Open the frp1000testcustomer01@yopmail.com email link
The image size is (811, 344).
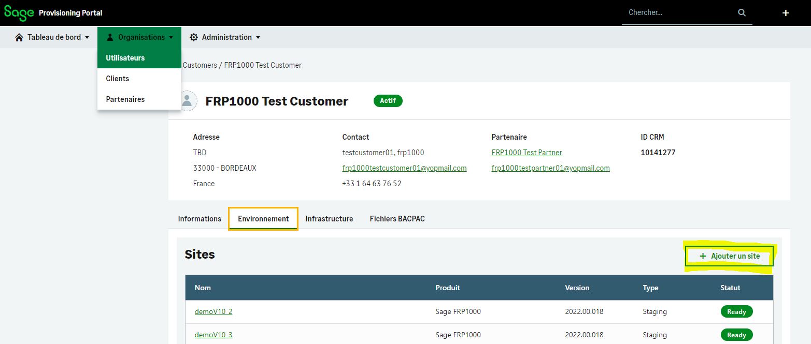point(404,168)
